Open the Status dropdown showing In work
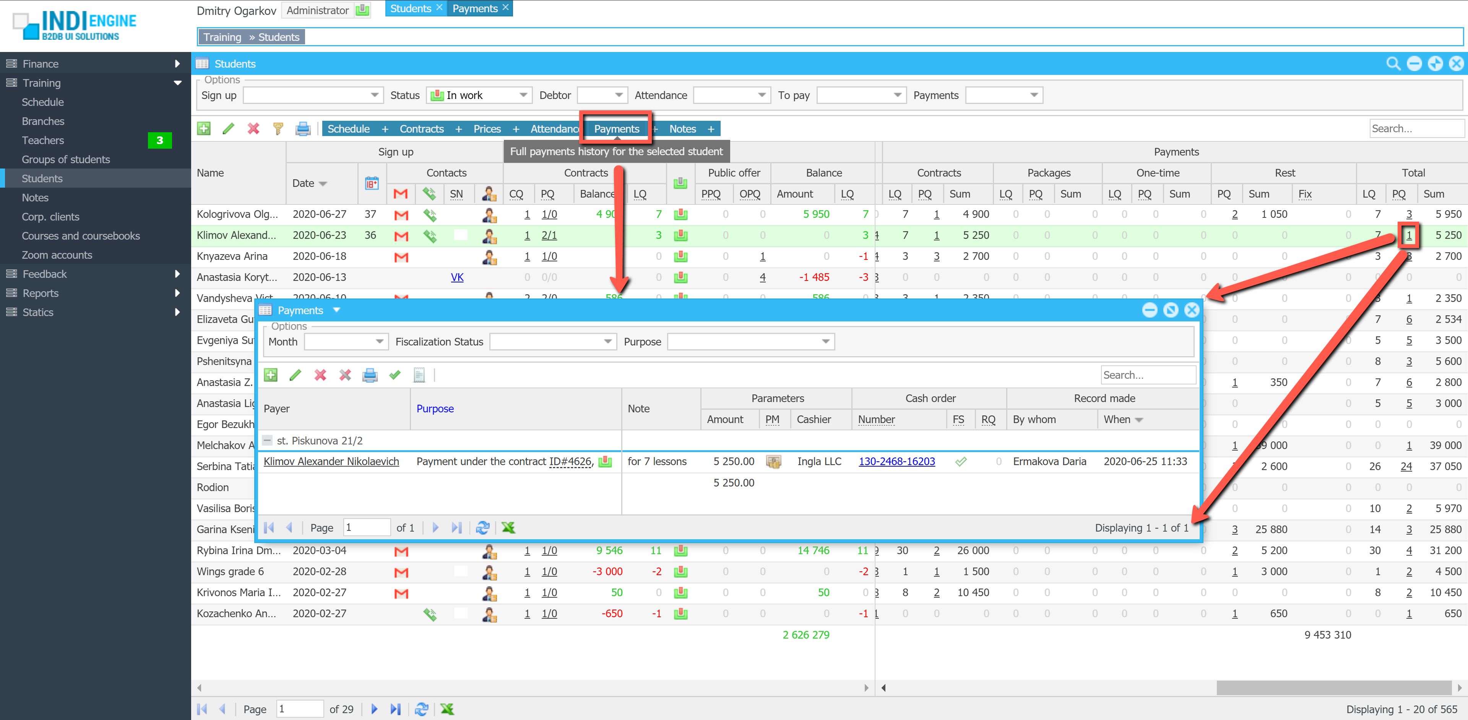1468x720 pixels. (x=523, y=95)
